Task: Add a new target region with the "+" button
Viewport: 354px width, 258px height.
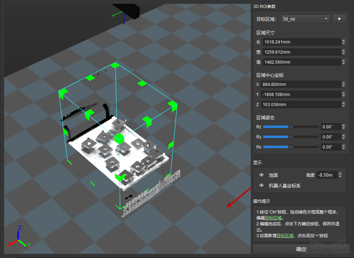Action: (339, 19)
